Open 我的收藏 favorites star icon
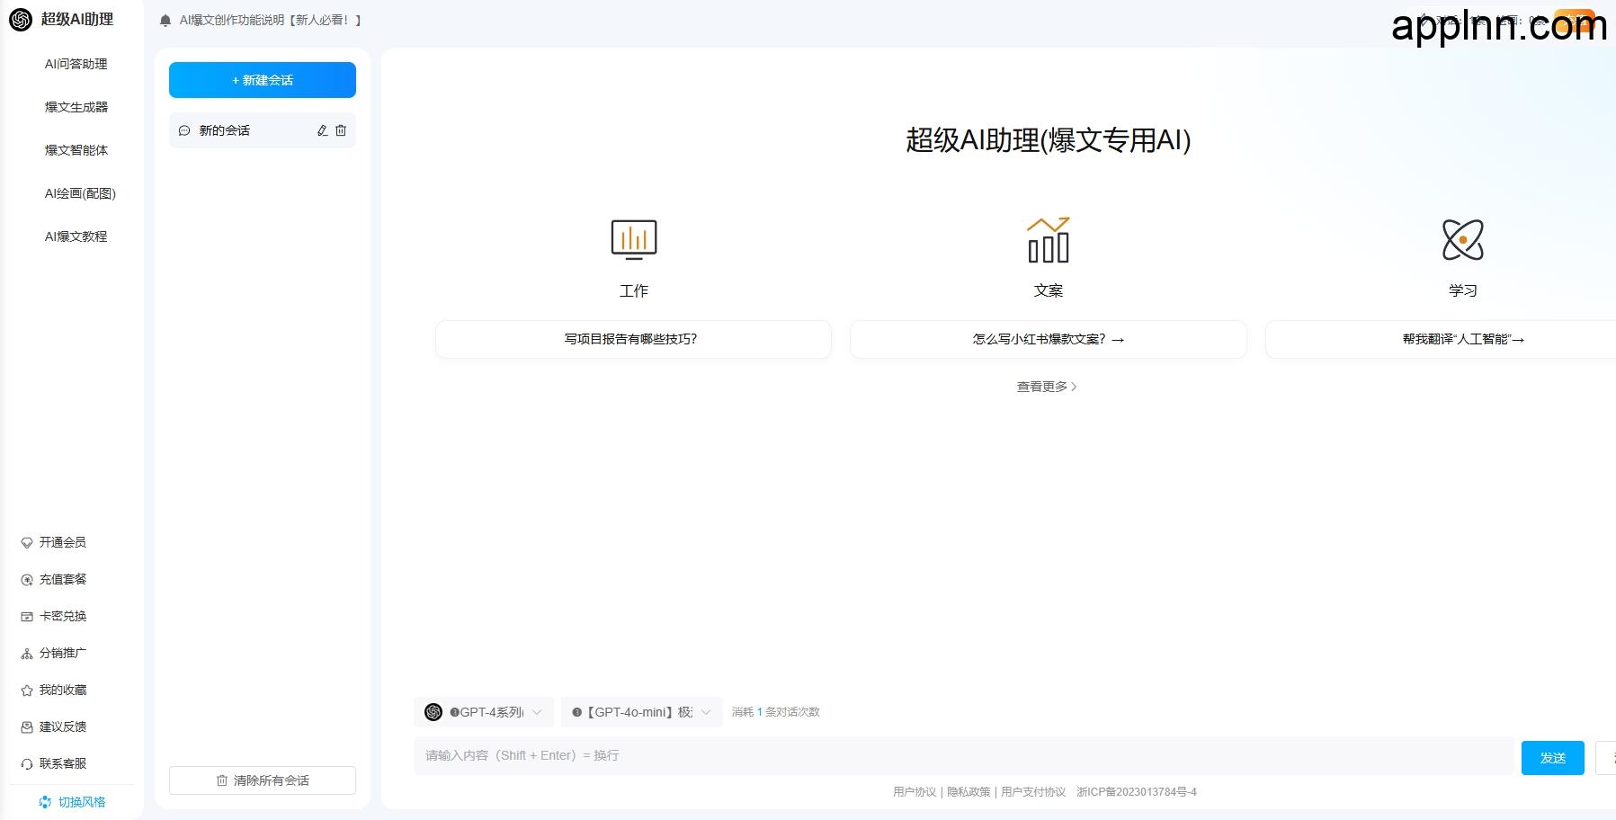Screen dimensions: 1616x820 pyautogui.click(x=26, y=690)
